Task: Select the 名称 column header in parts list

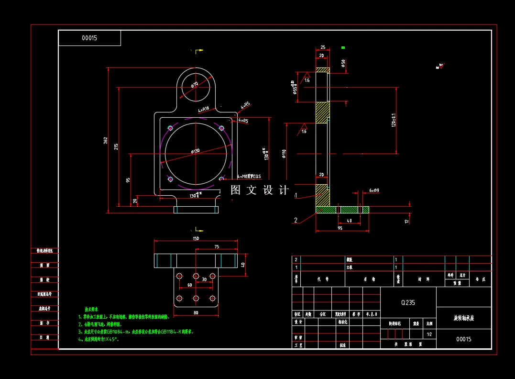Action: click(369, 279)
